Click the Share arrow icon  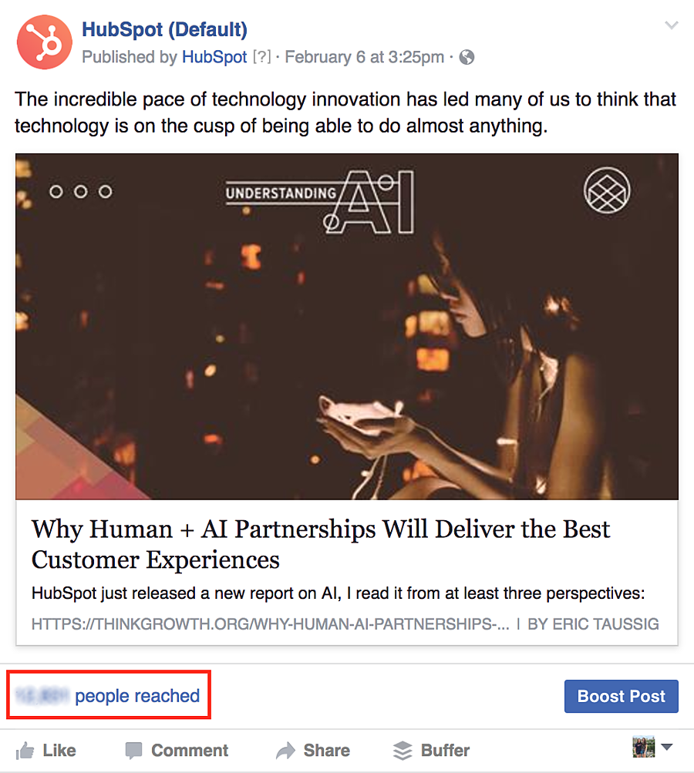pos(286,750)
